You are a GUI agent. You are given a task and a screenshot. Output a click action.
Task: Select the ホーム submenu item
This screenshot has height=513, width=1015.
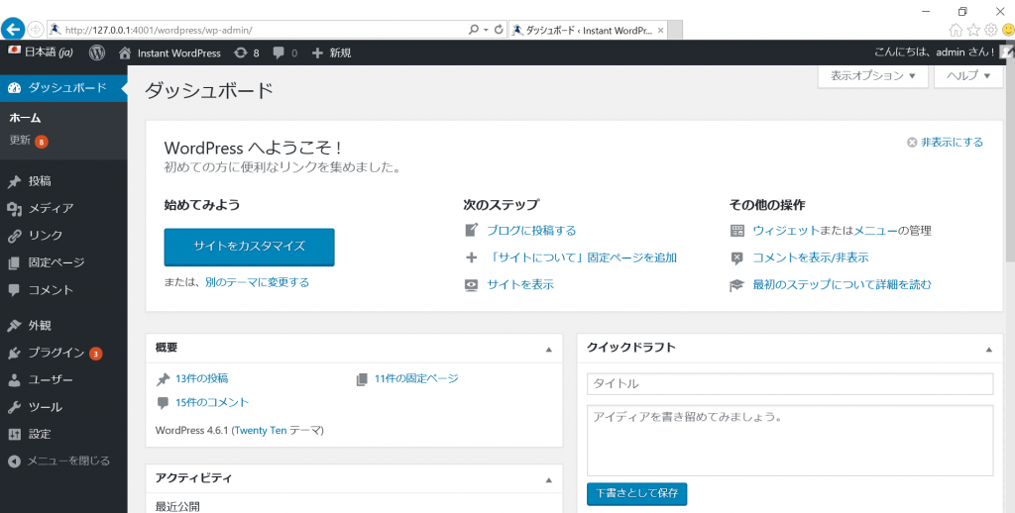click(25, 119)
